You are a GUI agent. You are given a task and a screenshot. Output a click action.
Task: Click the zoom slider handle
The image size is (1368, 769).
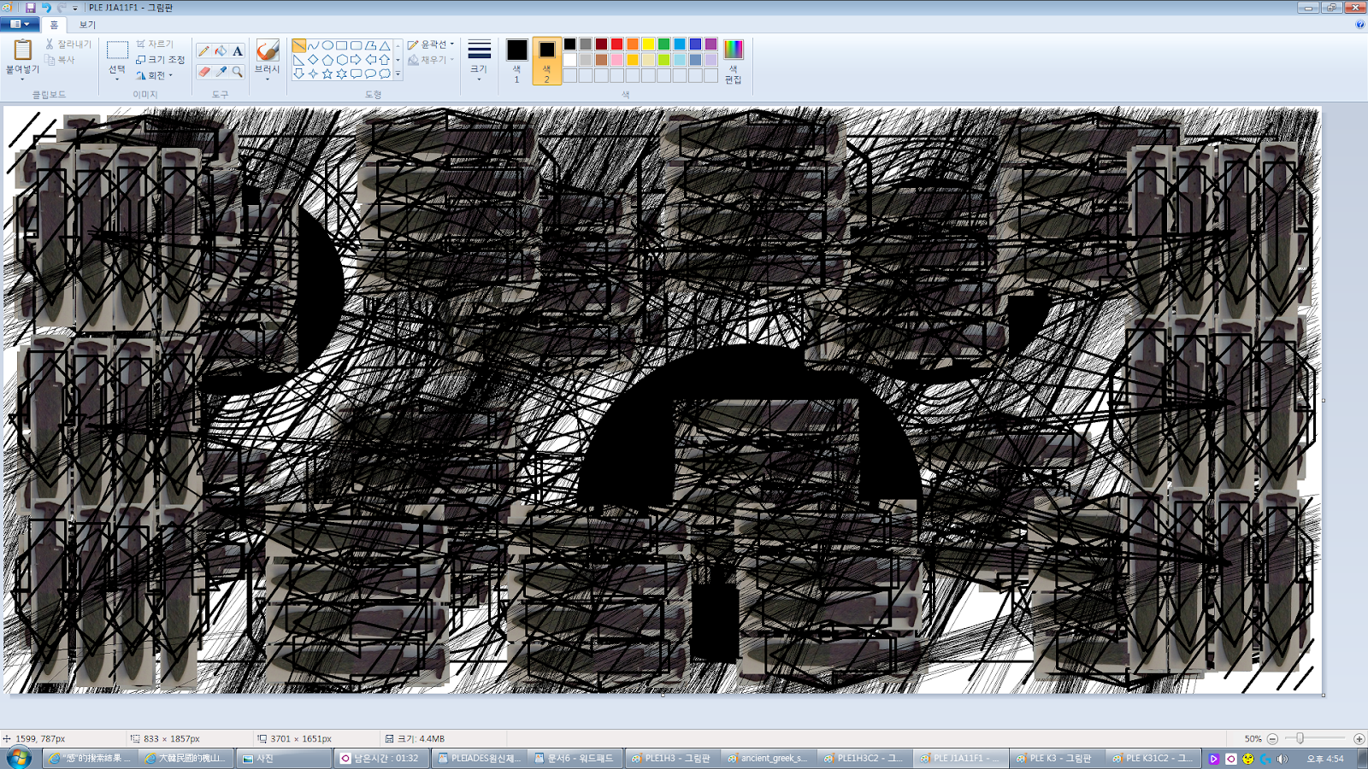pos(1300,738)
